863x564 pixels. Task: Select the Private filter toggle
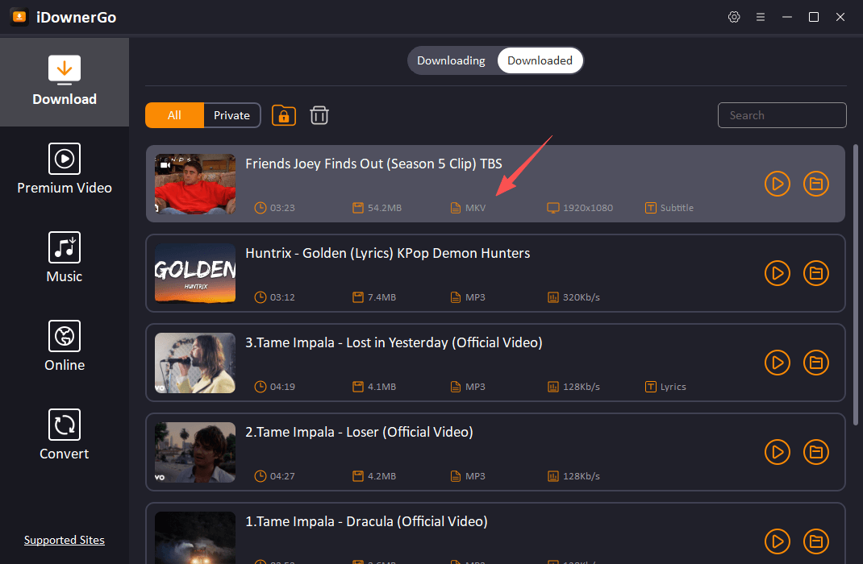231,115
